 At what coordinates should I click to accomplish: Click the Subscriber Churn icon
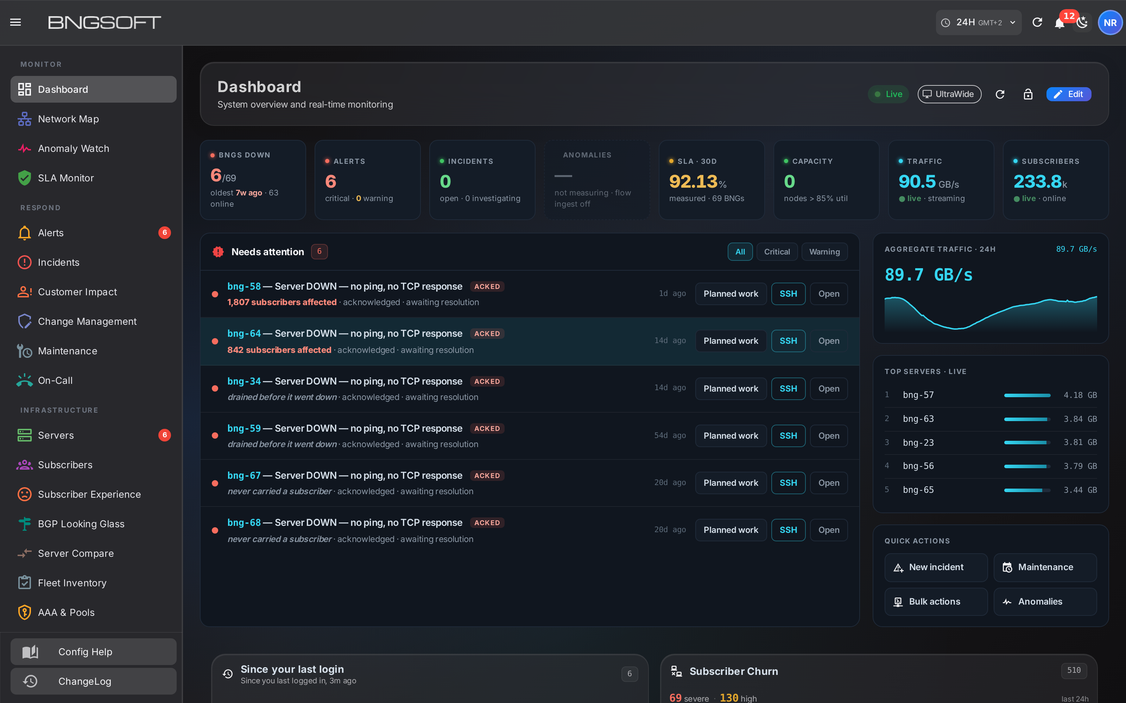click(676, 671)
